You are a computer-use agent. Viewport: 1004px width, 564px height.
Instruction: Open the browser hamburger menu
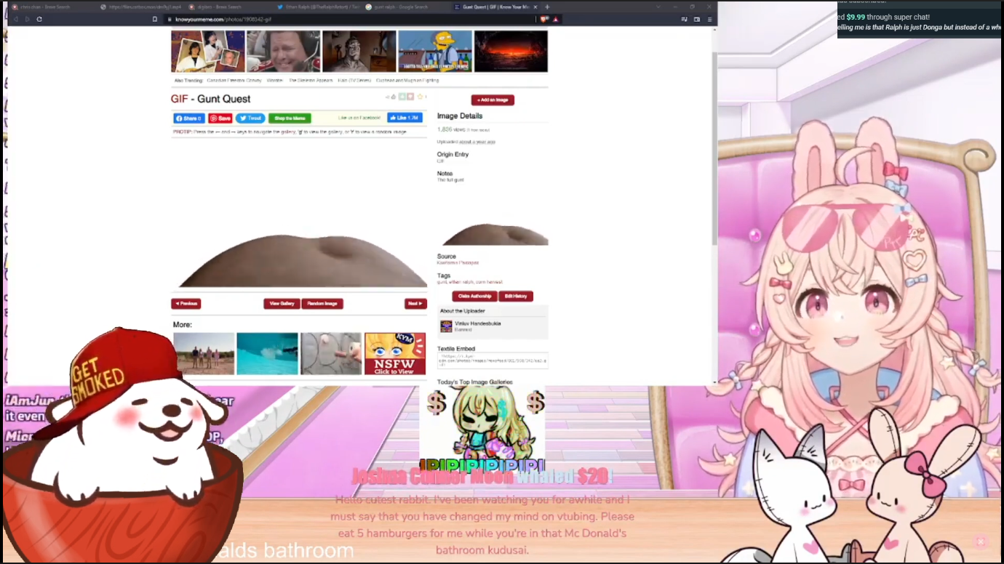(x=709, y=19)
